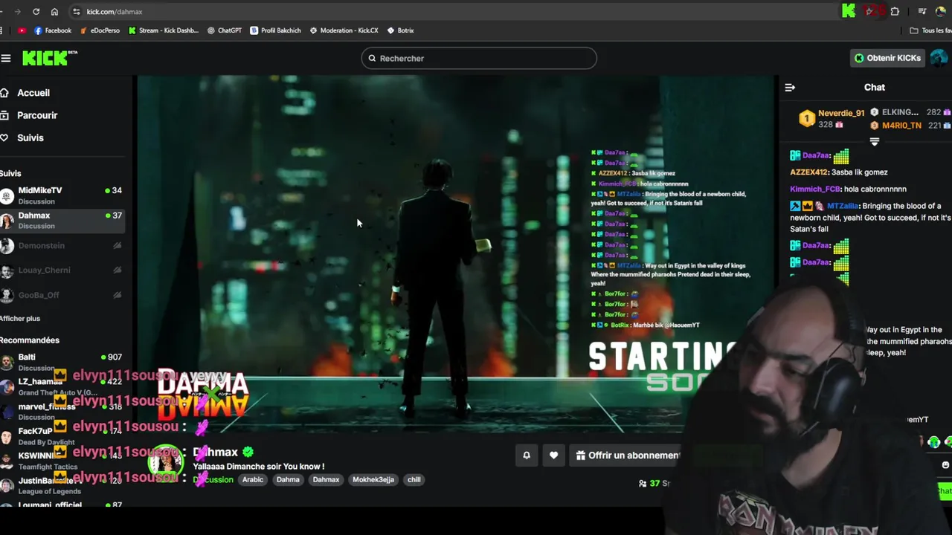Collapse the chat panel icon
Viewport: 952px width, 535px height.
pyautogui.click(x=790, y=88)
